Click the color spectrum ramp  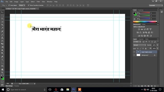(x=145, y=22)
